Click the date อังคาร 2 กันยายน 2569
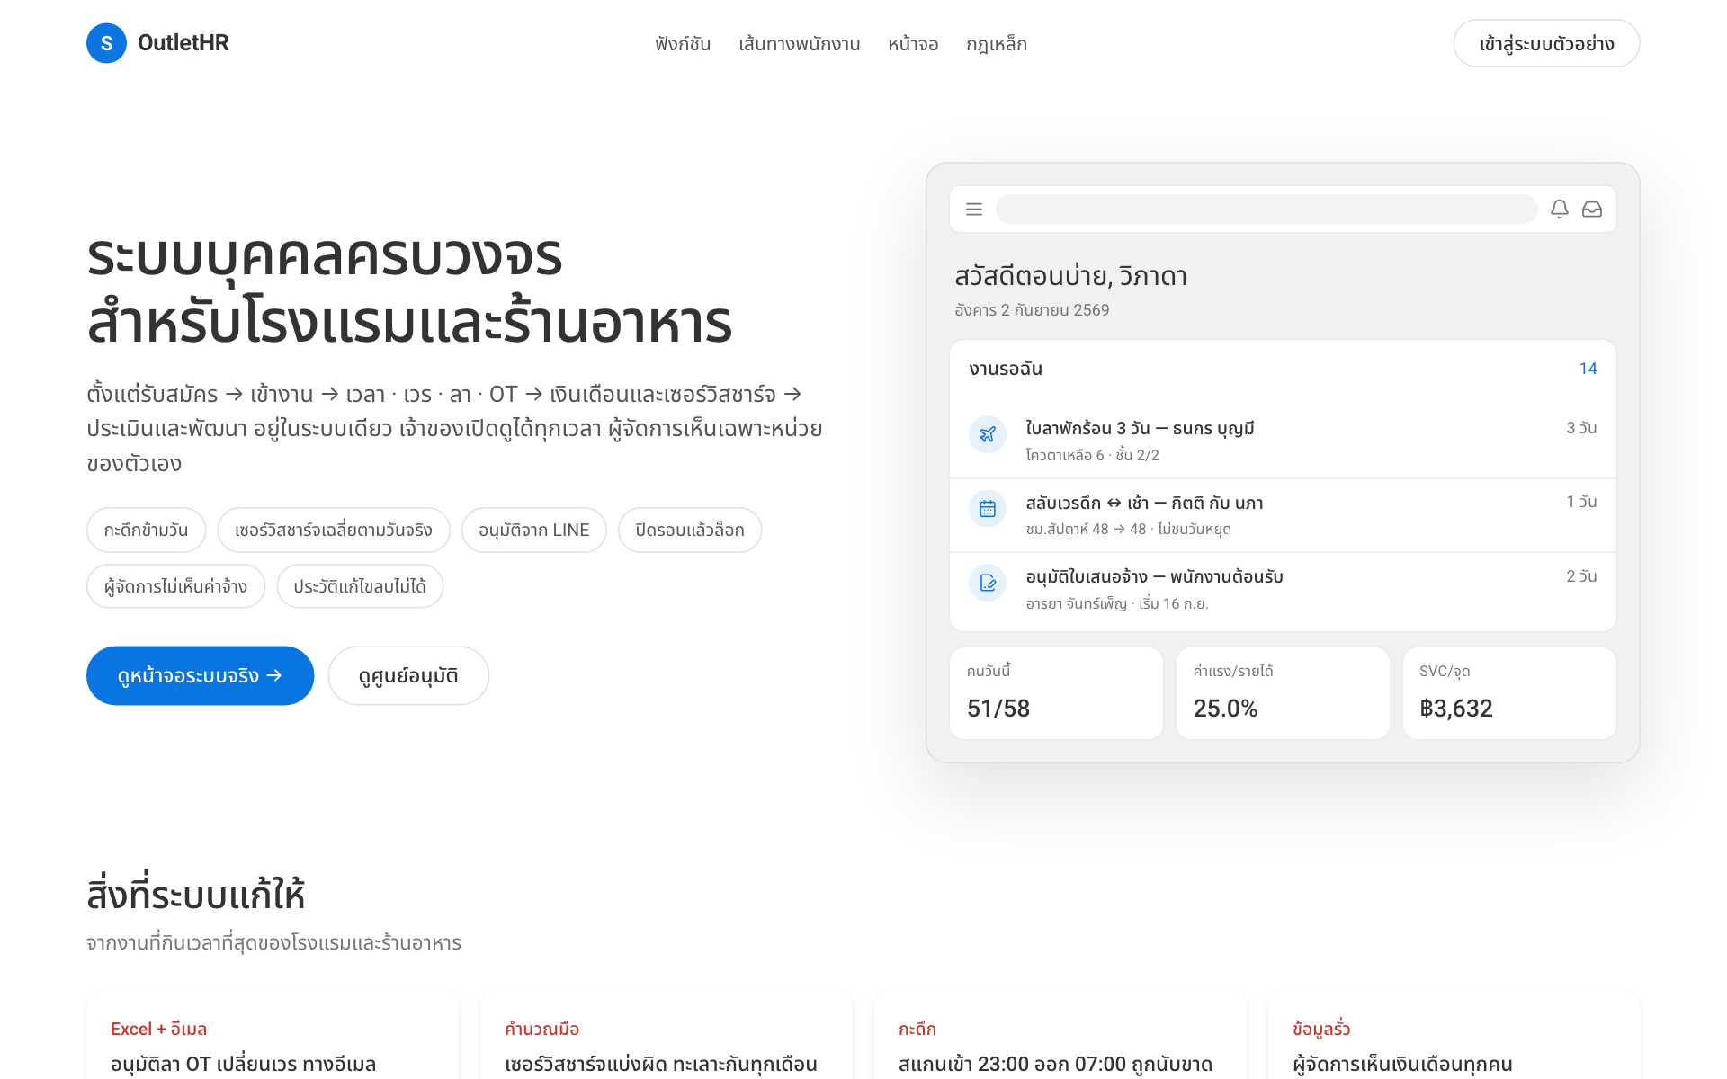1727x1079 pixels. coord(1032,310)
